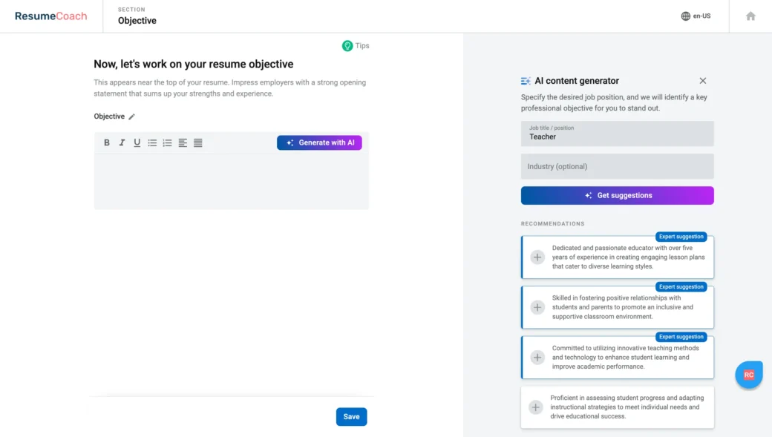Image resolution: width=772 pixels, height=437 pixels.
Task: Insert a bulleted list
Action: [152, 142]
